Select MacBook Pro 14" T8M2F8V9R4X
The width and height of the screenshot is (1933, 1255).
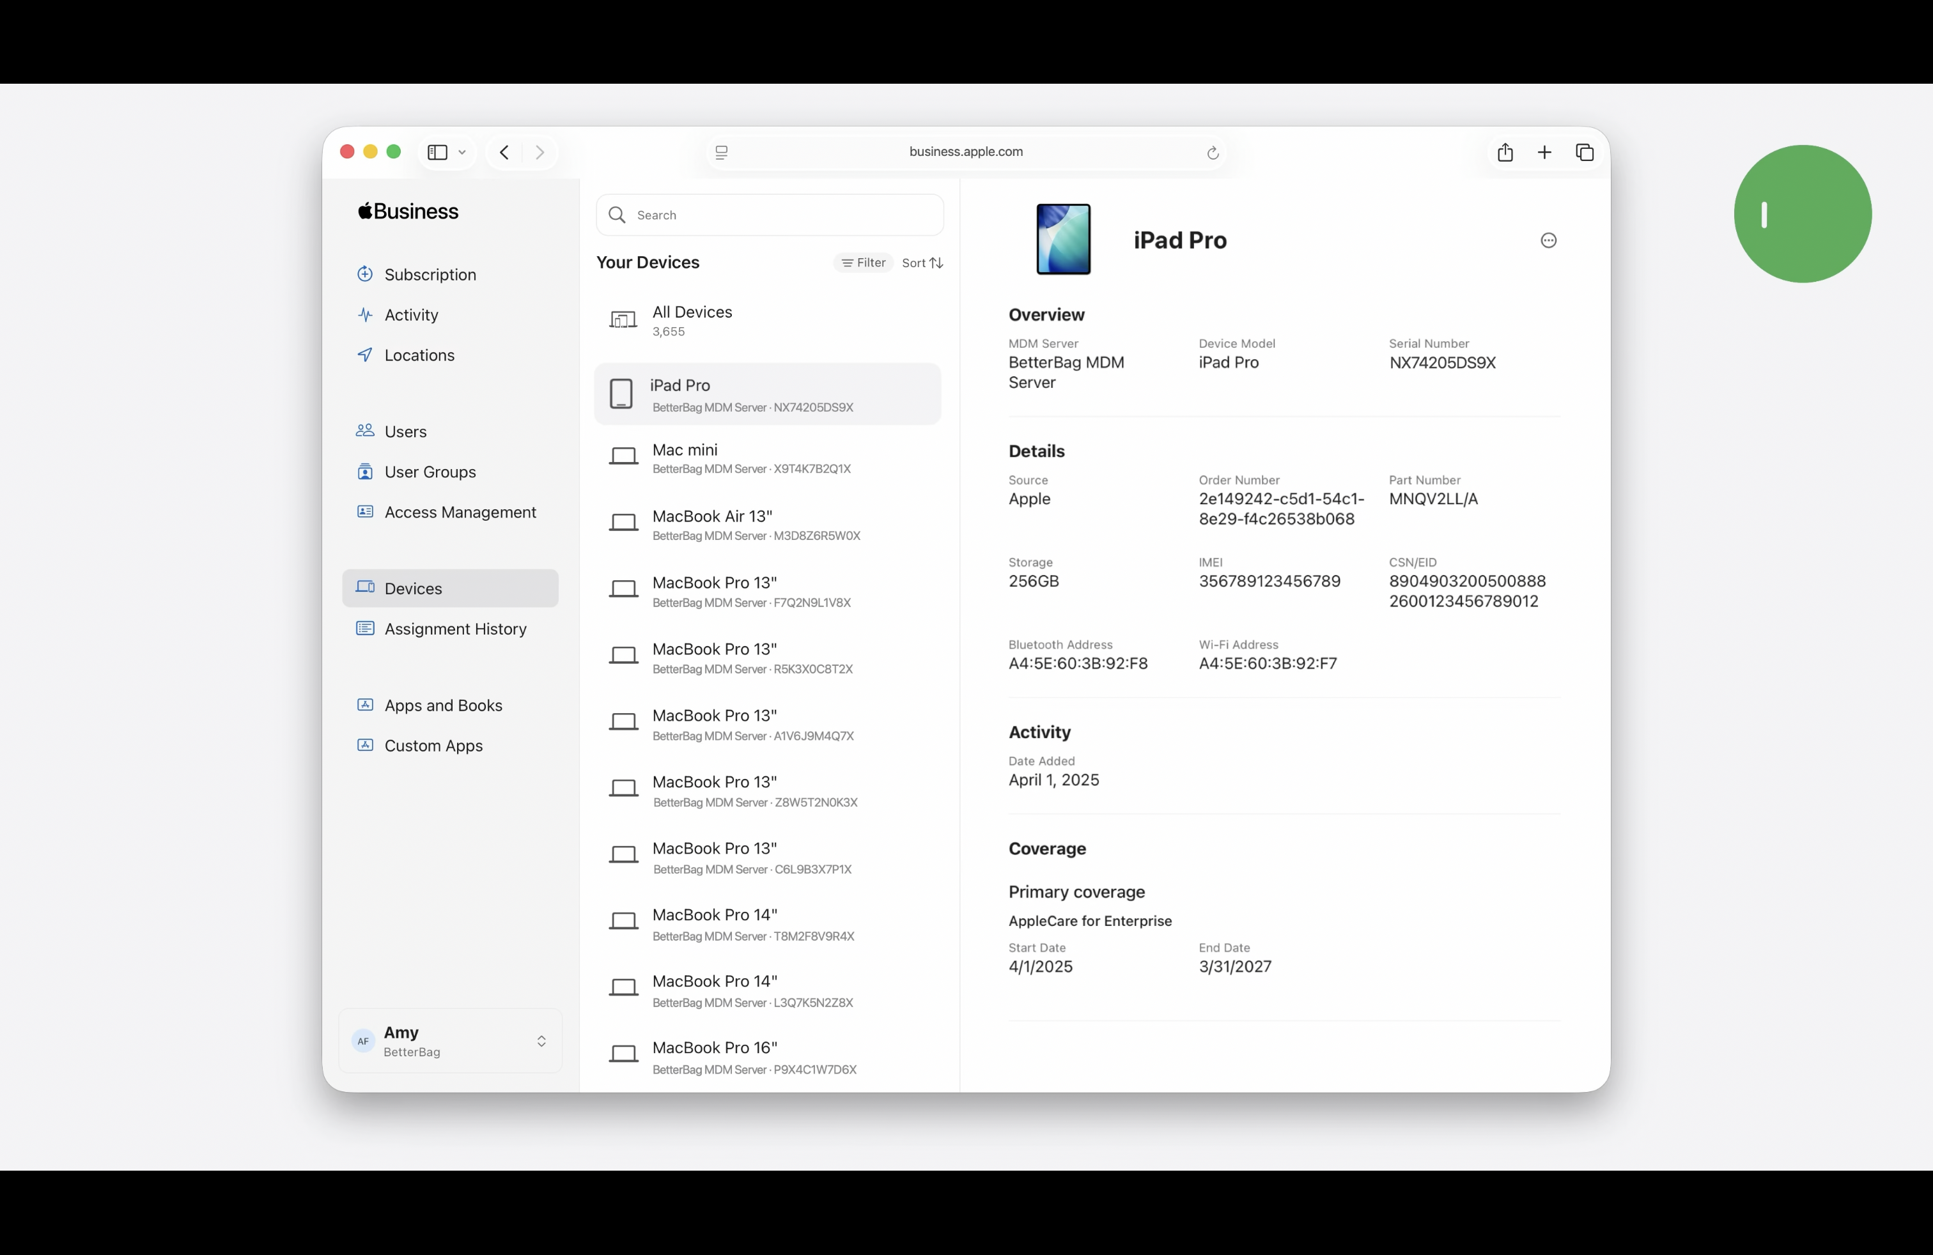tap(768, 924)
